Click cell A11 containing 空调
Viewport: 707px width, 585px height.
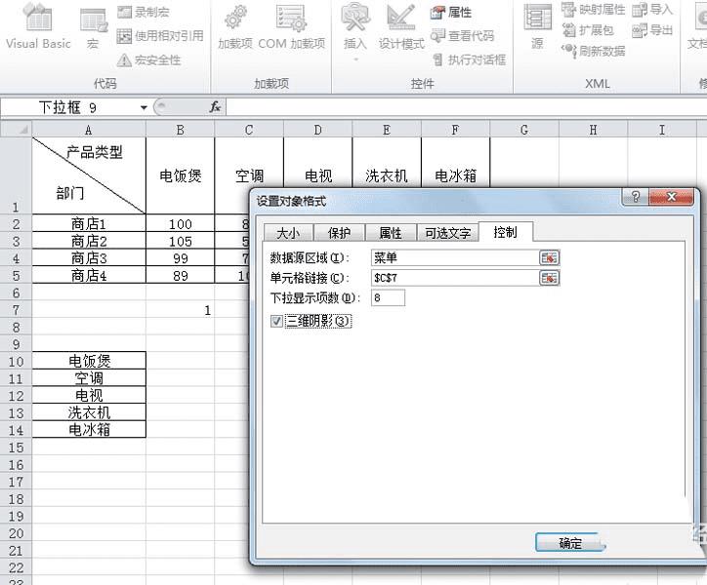(89, 378)
